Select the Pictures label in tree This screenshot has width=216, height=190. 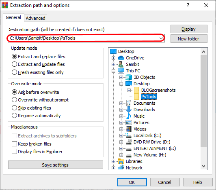pos(141,122)
